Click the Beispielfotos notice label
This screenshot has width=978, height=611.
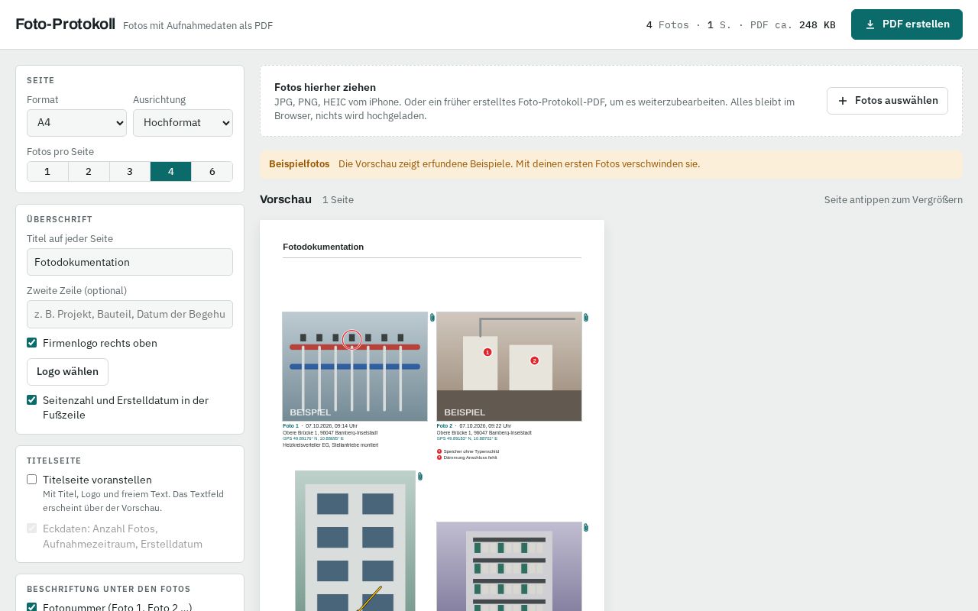(x=300, y=164)
